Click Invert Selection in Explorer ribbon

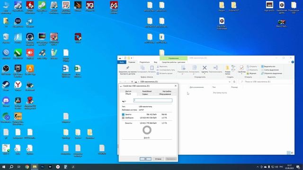(x=271, y=74)
